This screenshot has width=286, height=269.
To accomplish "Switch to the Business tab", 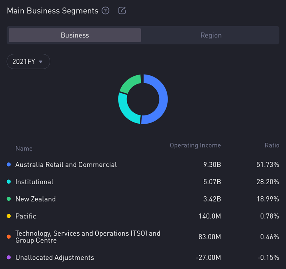I will pos(75,35).
